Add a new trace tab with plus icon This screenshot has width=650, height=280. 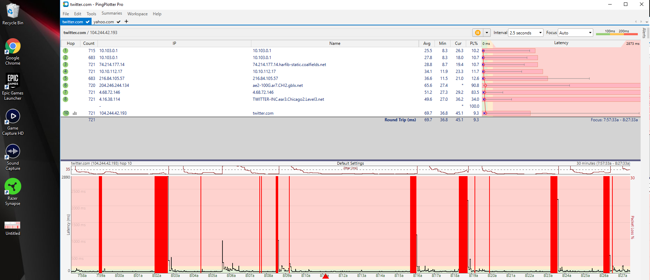[x=126, y=22]
